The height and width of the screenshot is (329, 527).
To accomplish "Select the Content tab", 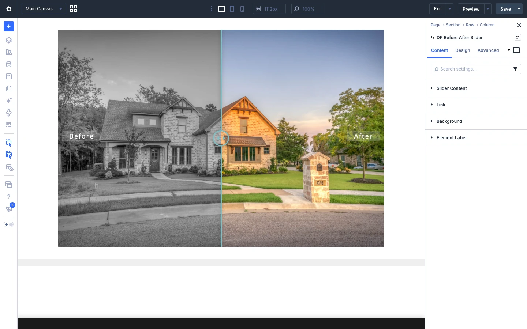I will (440, 50).
